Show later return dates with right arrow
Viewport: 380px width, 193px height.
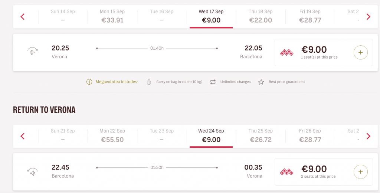pos(368,136)
